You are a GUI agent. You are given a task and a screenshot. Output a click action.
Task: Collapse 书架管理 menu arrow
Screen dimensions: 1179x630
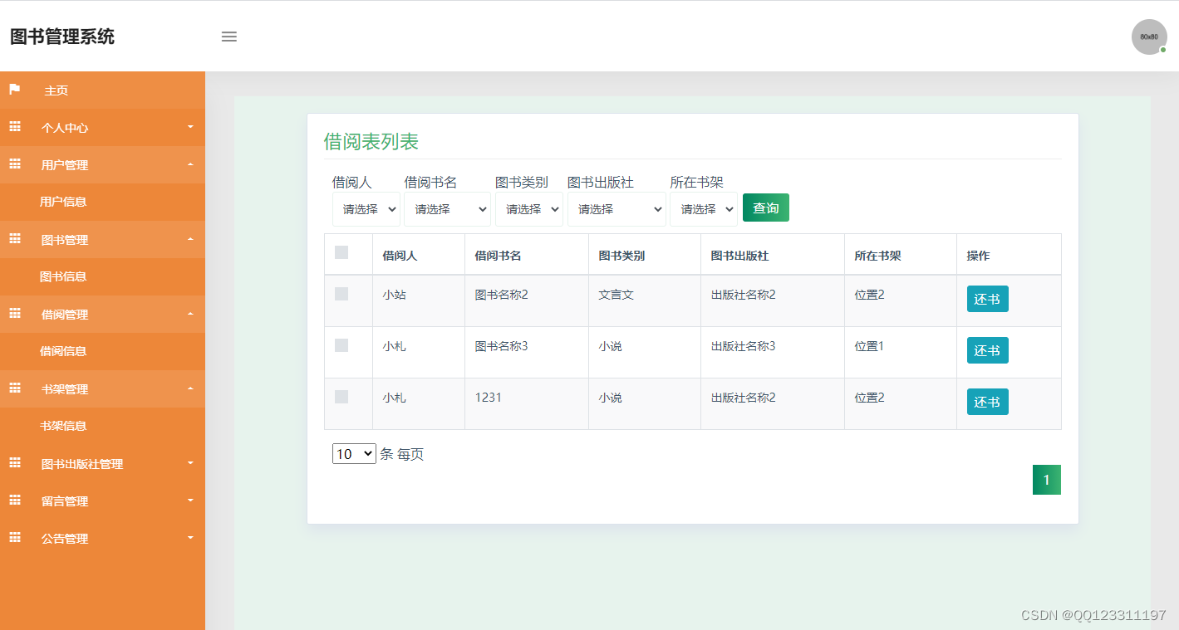(x=190, y=388)
